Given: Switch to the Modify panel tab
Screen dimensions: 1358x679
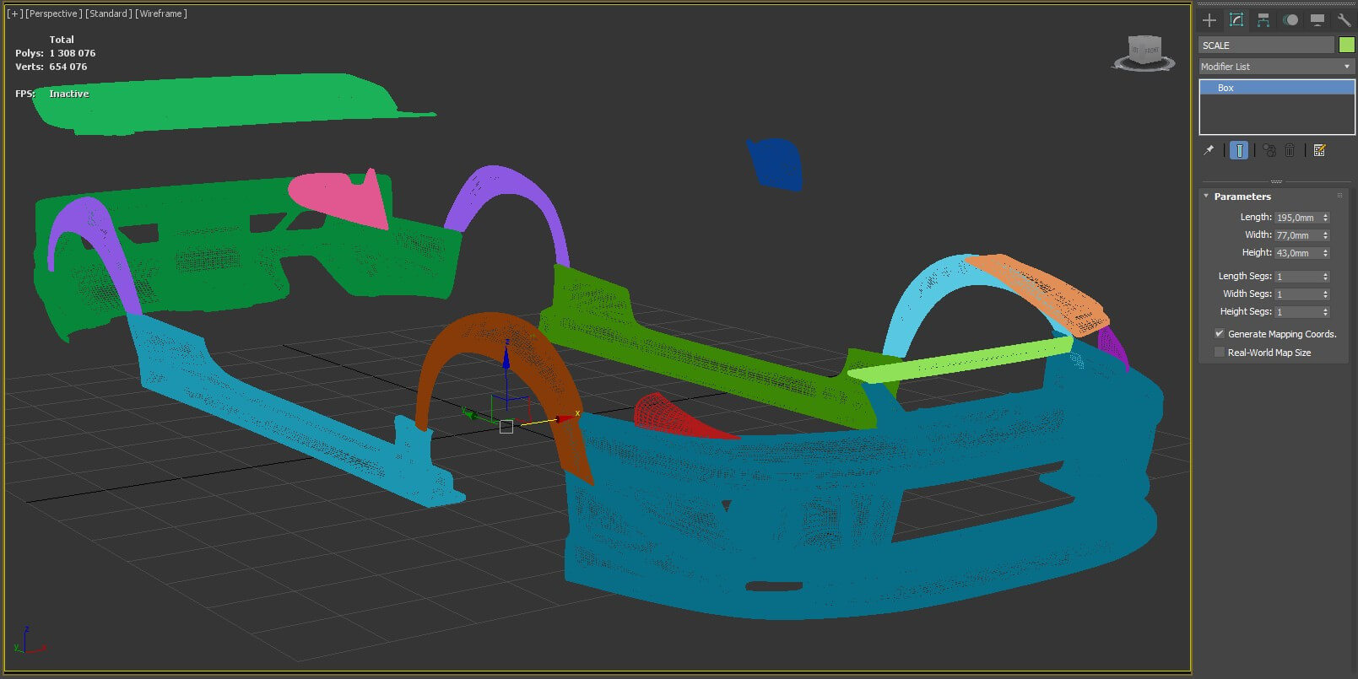Looking at the screenshot, I should (x=1236, y=20).
